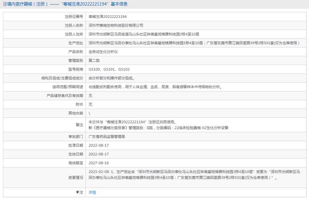This screenshot has width=309, height=199.
Task: Click the 注册人住所 address value
Action: click(143, 34)
